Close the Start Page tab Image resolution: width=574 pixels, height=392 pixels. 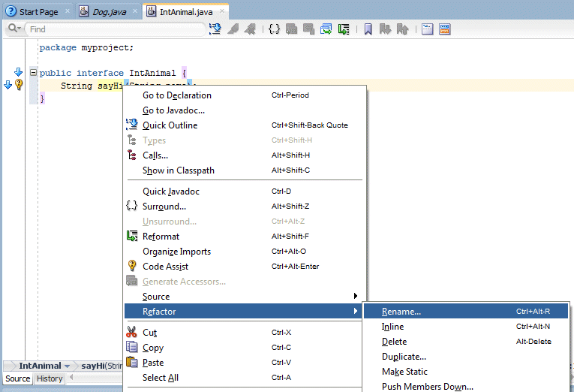tap(68, 11)
